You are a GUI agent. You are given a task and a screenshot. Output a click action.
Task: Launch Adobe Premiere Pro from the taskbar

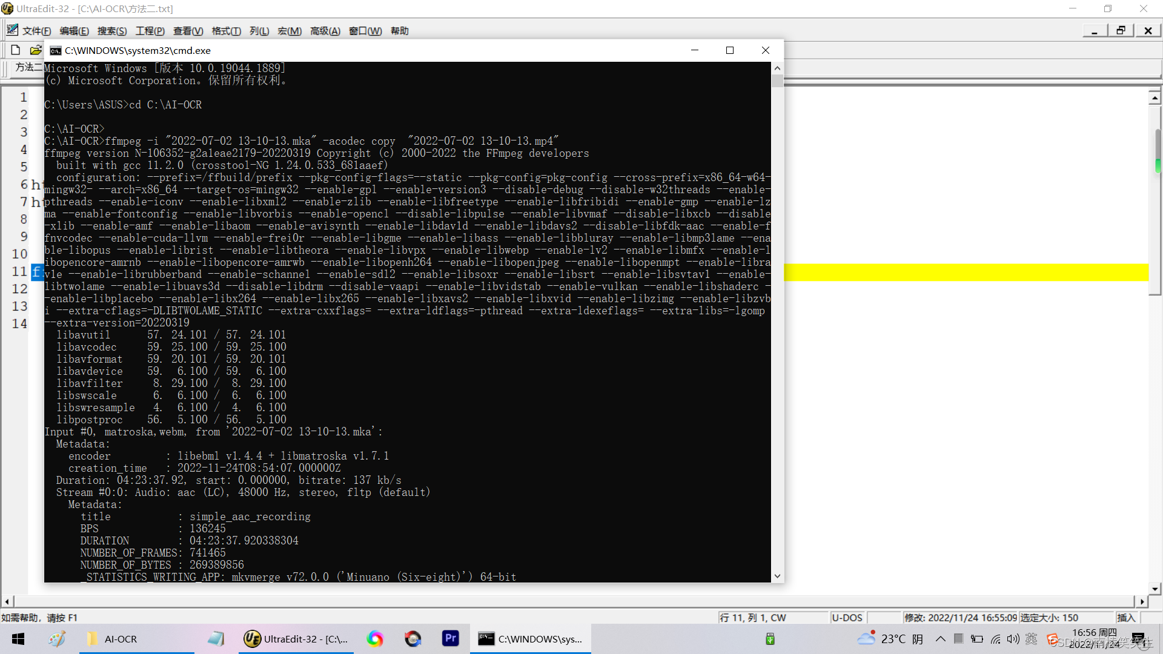tap(451, 639)
